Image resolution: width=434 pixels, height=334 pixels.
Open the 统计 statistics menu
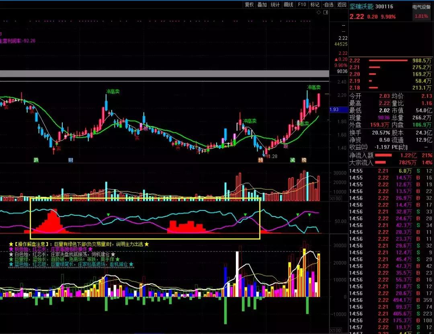coord(275,4)
